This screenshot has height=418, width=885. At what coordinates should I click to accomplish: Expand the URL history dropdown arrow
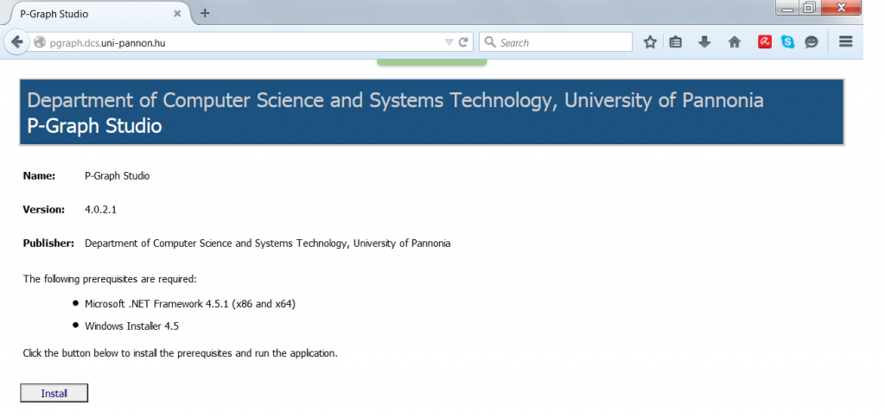click(449, 42)
